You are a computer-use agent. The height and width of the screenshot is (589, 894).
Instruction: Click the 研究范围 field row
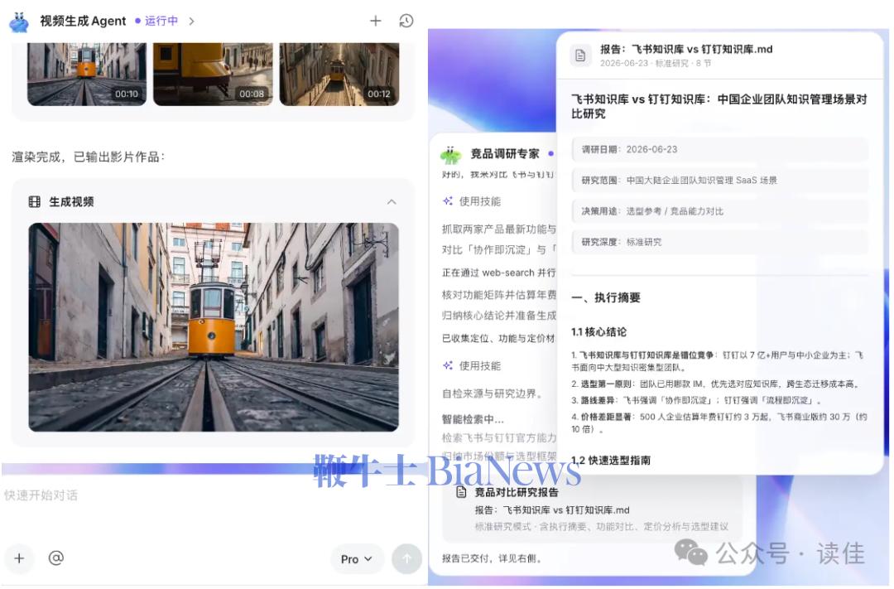720,181
